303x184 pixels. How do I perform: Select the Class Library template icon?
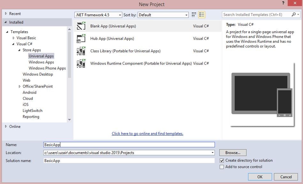point(81,51)
